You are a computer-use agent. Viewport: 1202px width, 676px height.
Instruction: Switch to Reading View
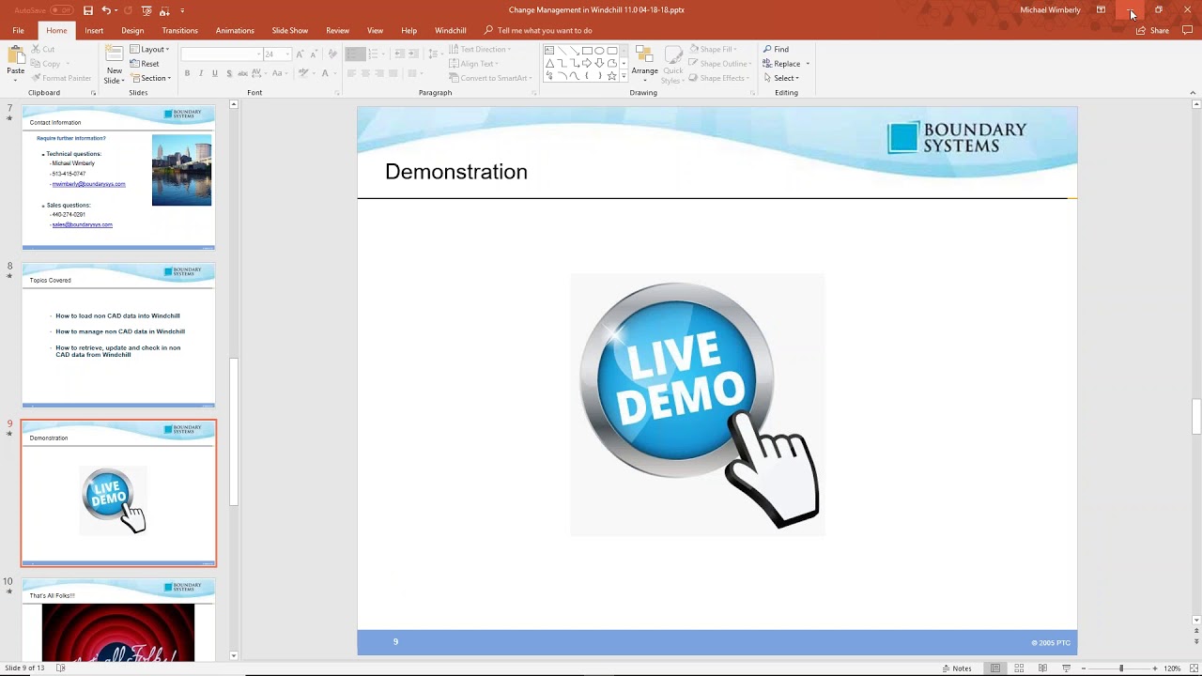pos(1042,668)
